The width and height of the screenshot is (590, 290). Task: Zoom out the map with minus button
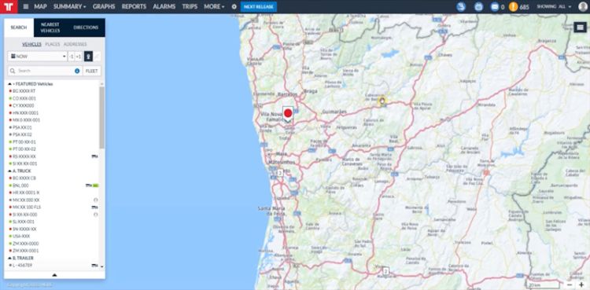tap(569, 284)
